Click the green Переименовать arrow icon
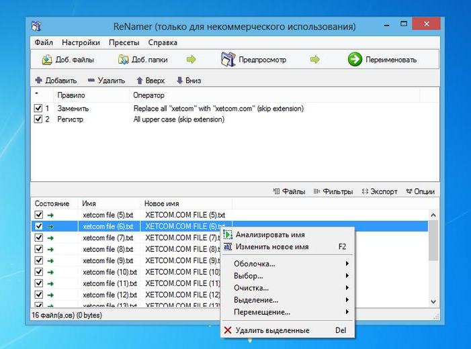The image size is (471, 349). point(355,59)
